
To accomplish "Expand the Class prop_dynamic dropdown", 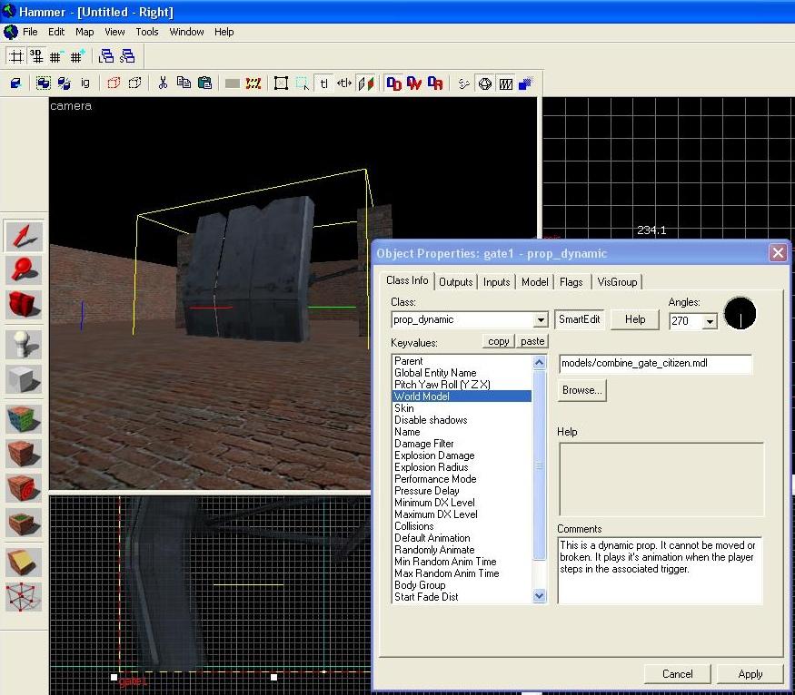I will [541, 320].
